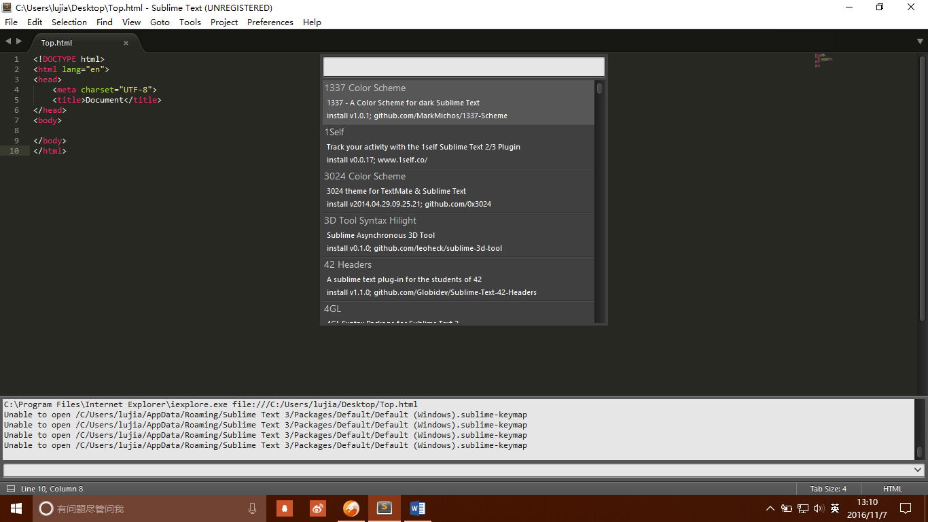Open the Action Center notifications icon
The height and width of the screenshot is (522, 928).
coord(906,508)
